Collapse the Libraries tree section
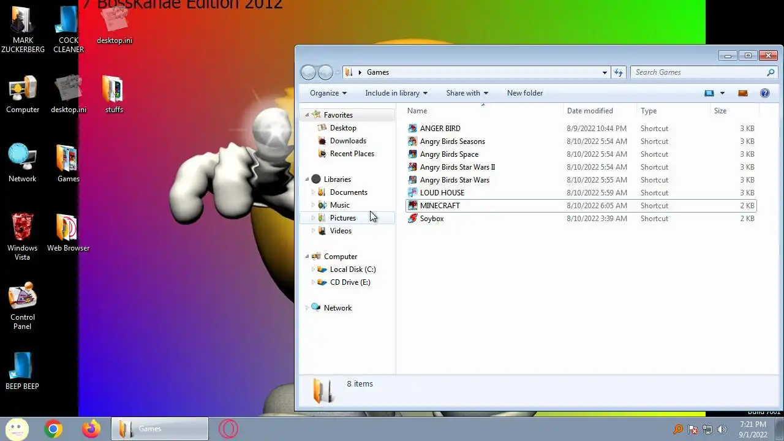 click(x=307, y=179)
